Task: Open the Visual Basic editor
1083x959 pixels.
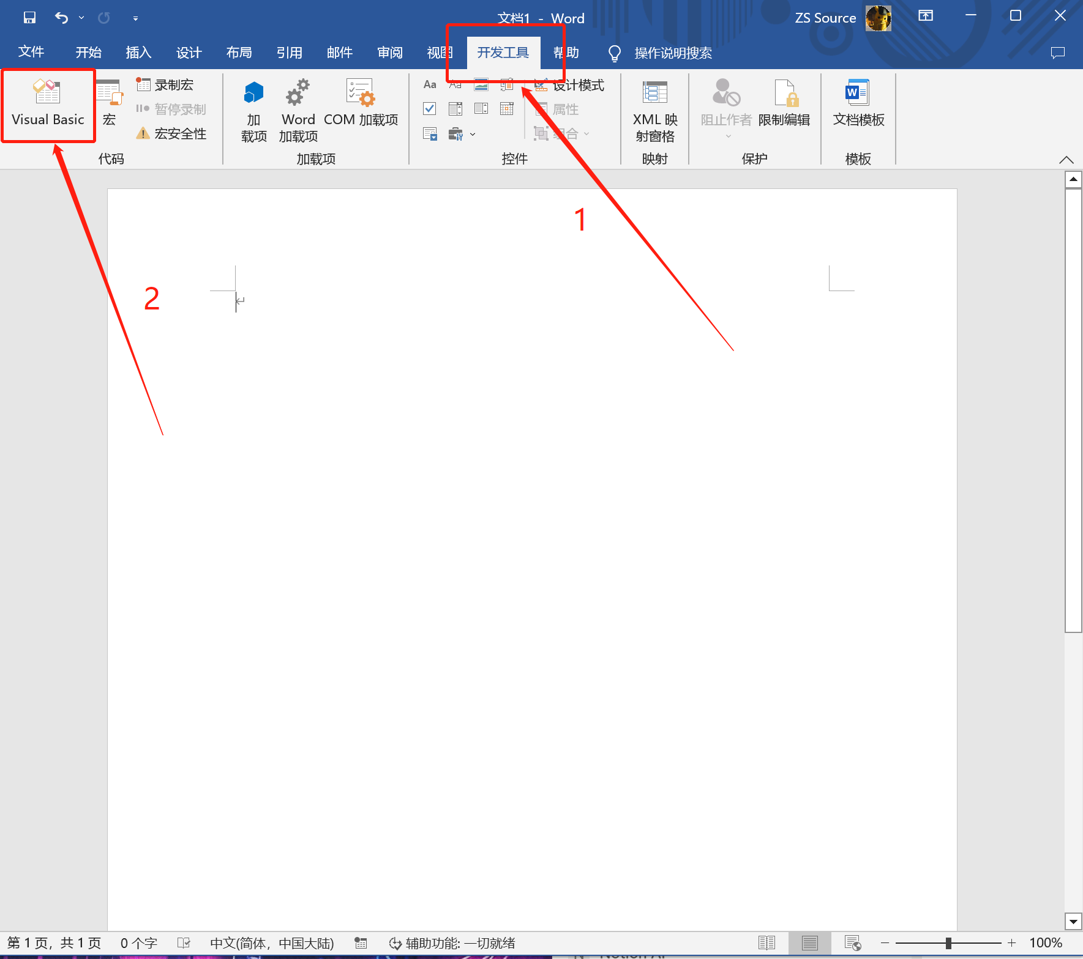Action: pyautogui.click(x=48, y=104)
